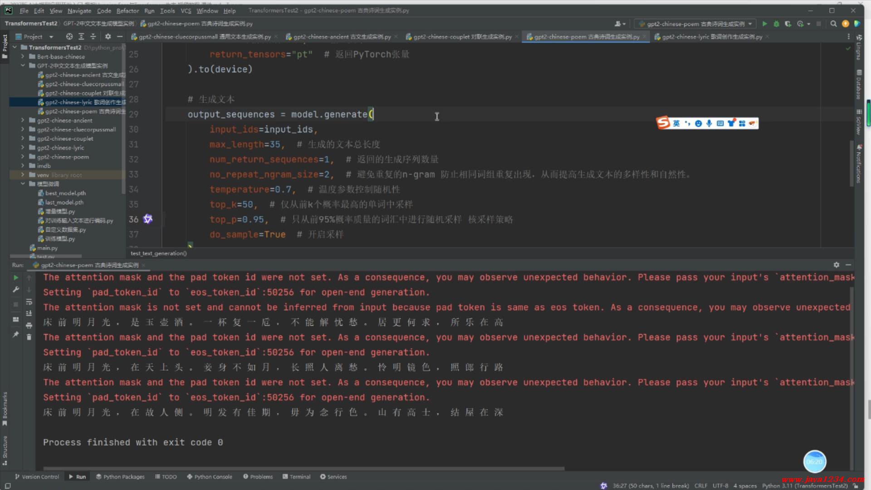
Task: Run the gpt2-chinese-poem configuration from the top toolbar
Action: click(765, 24)
